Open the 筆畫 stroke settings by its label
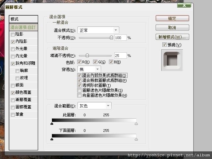Image resolution: width=212 pixels, height=159 pixels. click(19, 114)
